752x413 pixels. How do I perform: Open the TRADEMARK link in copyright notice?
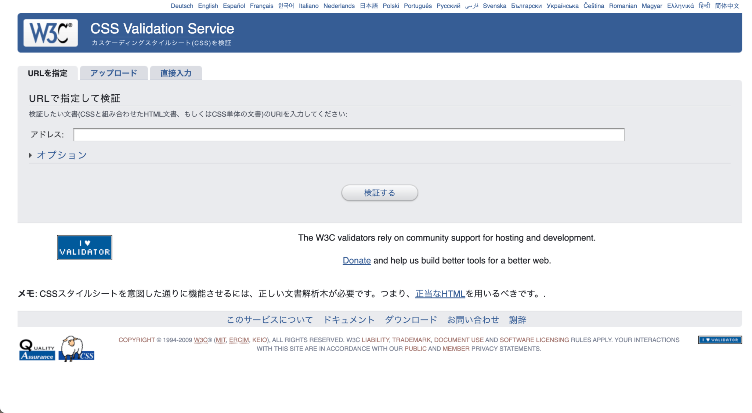coord(411,340)
